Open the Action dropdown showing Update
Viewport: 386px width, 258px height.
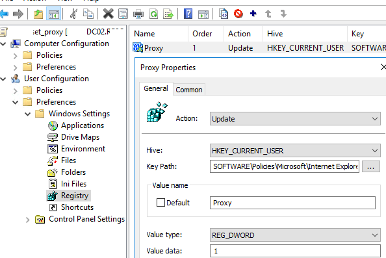point(295,119)
